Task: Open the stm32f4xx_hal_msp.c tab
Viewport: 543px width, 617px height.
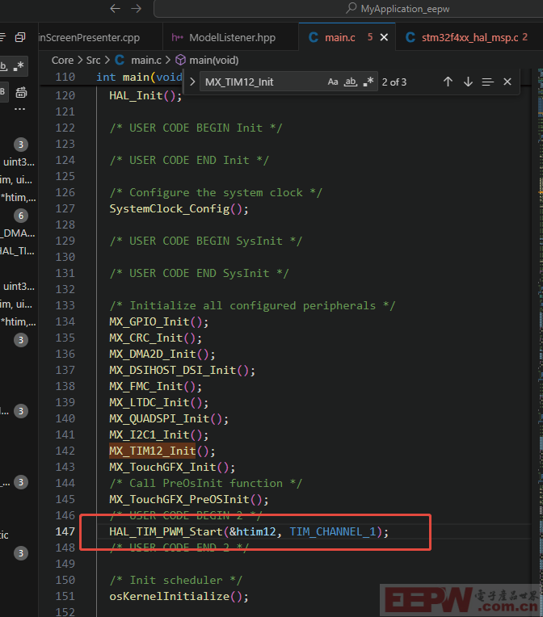Action: tap(469, 37)
